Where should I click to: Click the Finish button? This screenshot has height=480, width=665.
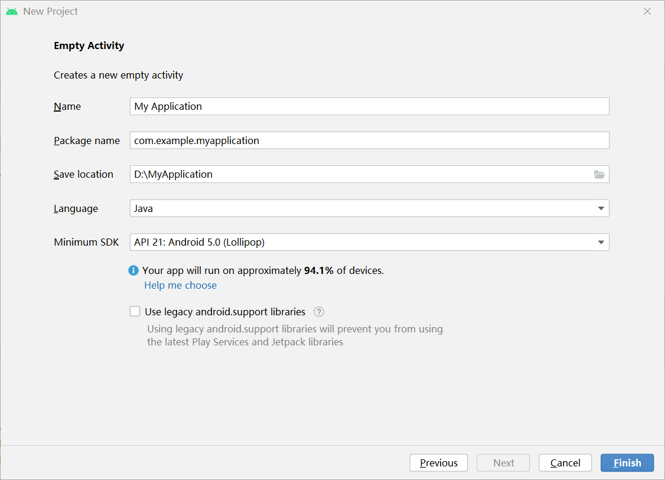[x=627, y=463]
